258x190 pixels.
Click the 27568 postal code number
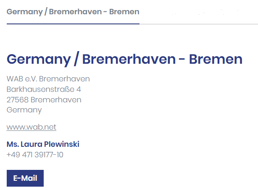coord(18,100)
